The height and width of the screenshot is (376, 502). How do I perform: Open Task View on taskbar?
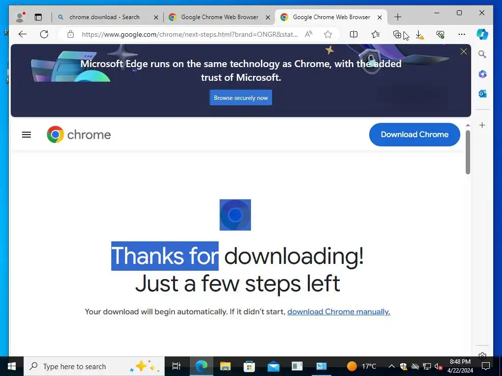(176, 366)
